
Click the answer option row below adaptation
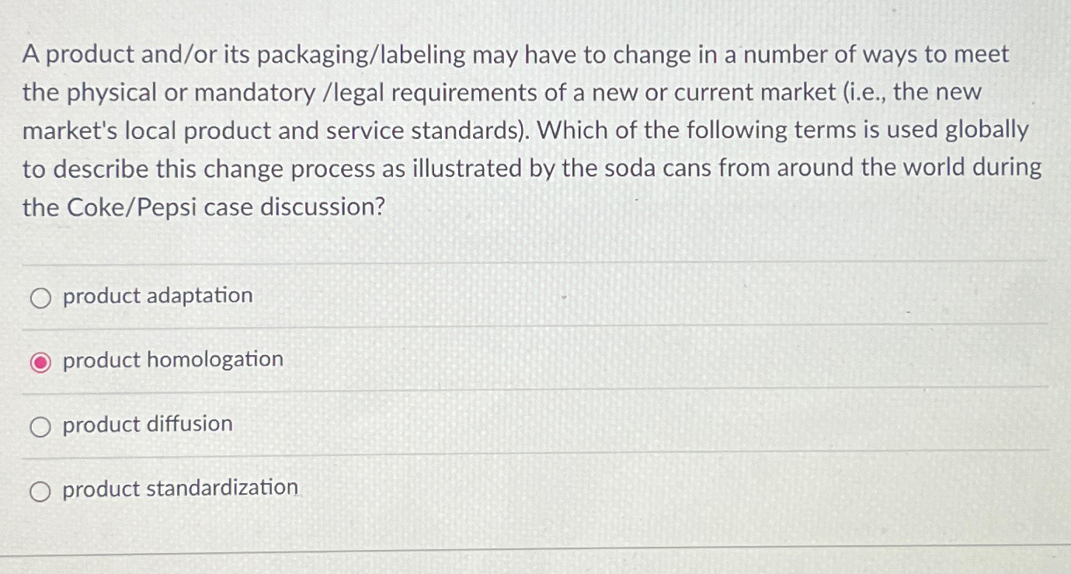[172, 360]
